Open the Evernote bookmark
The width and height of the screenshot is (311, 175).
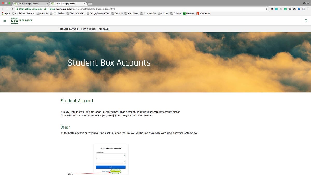189,13
